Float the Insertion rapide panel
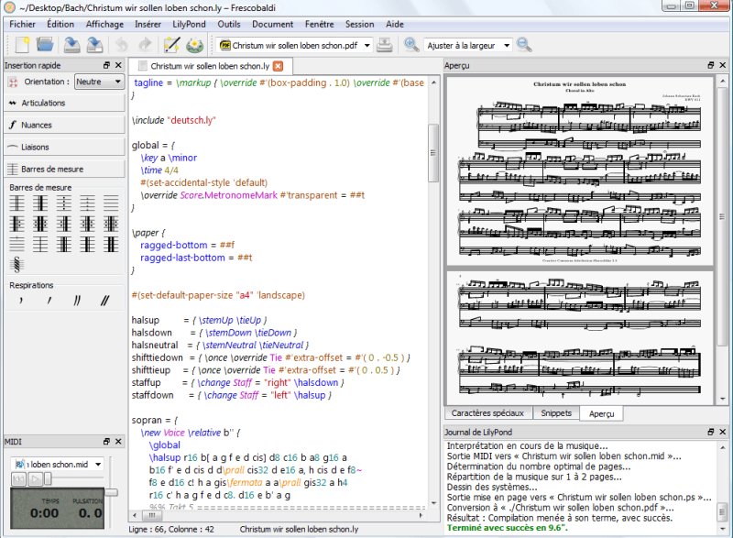The height and width of the screenshot is (538, 733). click(106, 65)
